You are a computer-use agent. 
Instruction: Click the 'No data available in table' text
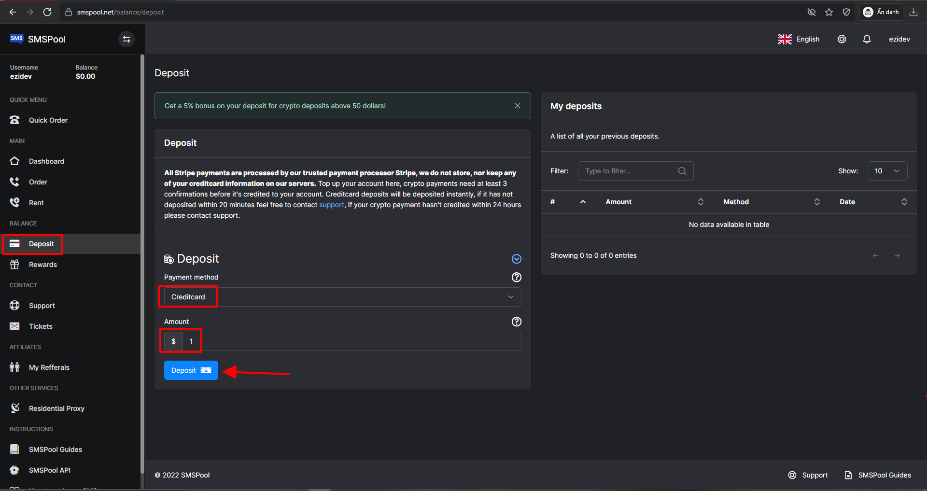pos(729,224)
